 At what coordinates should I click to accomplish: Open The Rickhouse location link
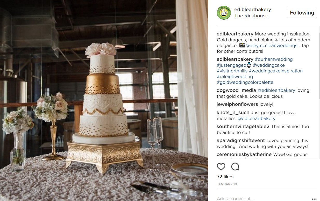[251, 16]
